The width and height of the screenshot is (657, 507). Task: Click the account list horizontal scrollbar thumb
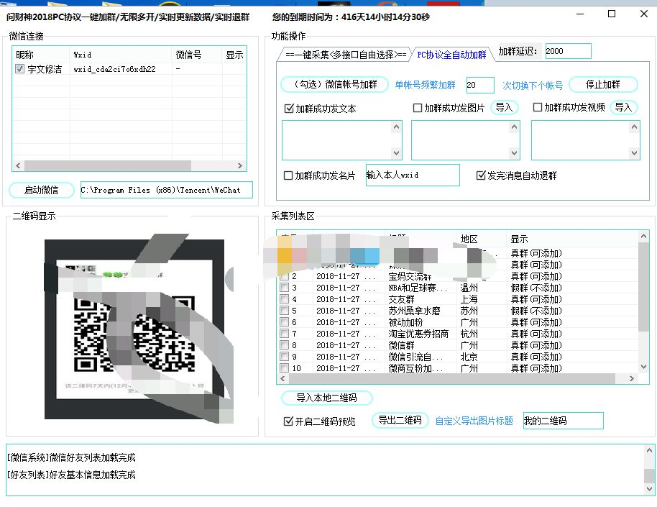(108, 165)
